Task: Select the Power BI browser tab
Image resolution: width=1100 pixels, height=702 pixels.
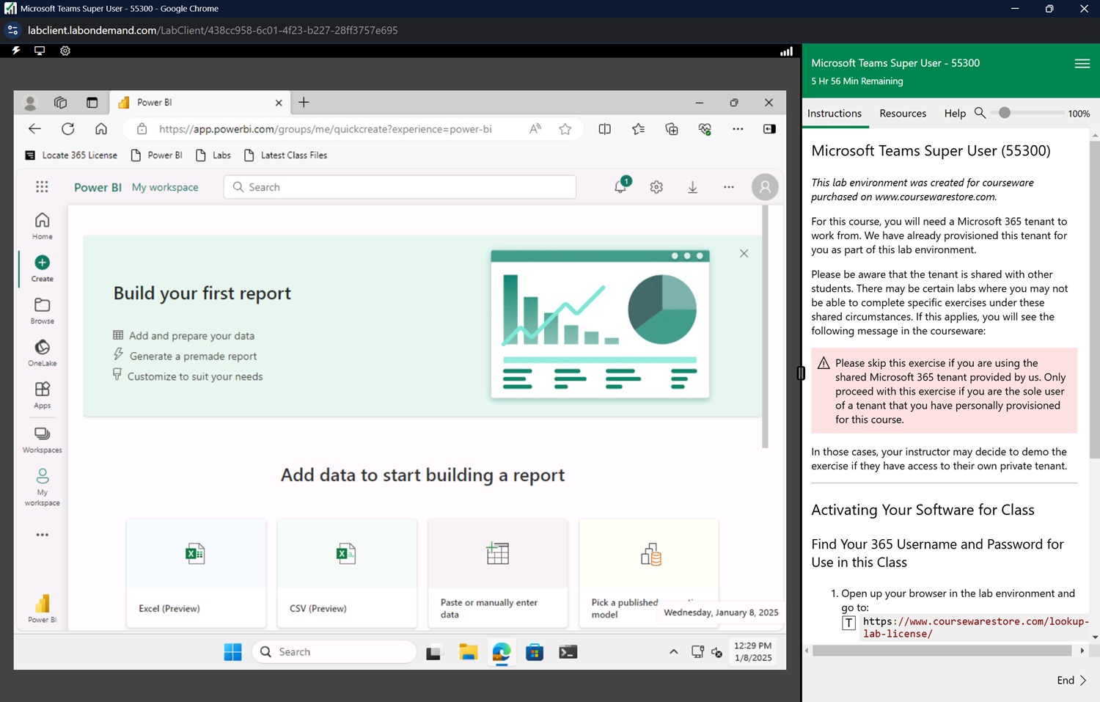Action: [x=199, y=103]
